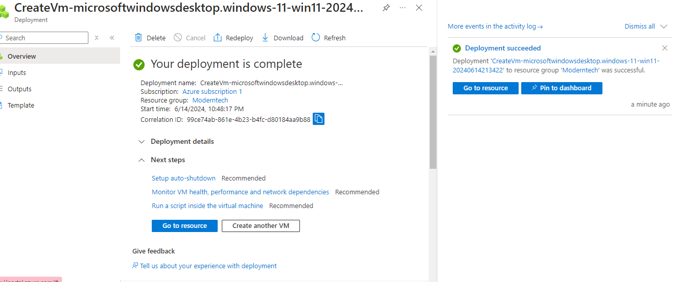Screen dimensions: 675x282
Task: Click the vertical scrollbar of deployment pane
Action: pos(433,112)
